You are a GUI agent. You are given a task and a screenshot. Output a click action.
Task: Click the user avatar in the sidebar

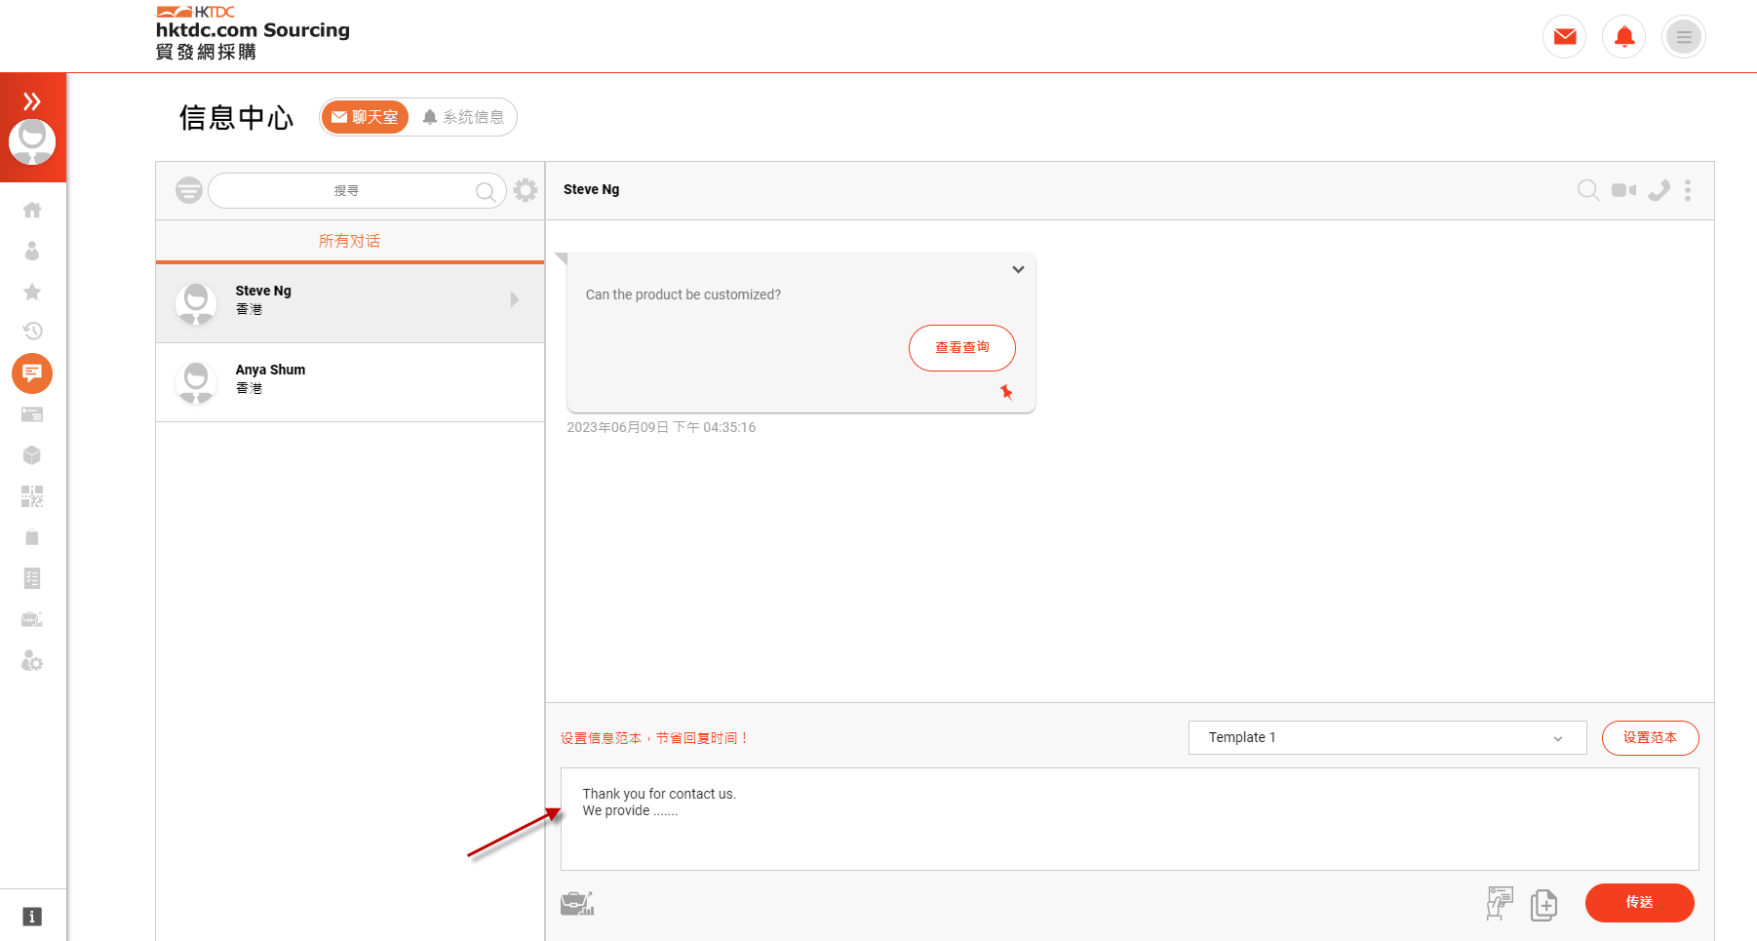tap(32, 142)
